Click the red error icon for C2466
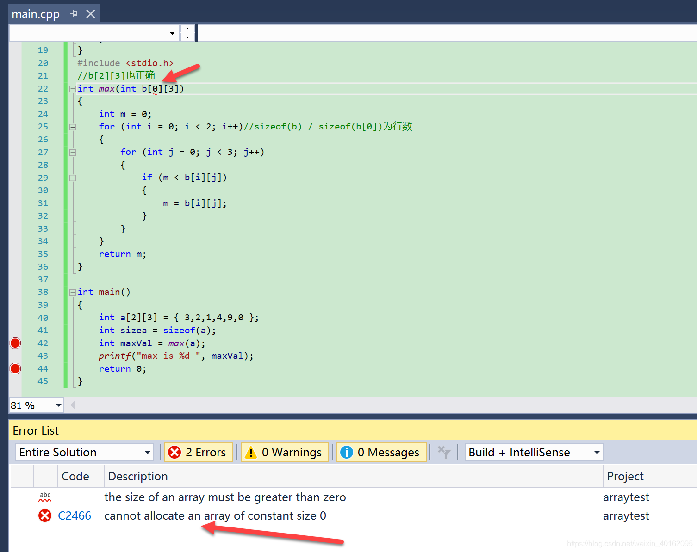 click(45, 515)
